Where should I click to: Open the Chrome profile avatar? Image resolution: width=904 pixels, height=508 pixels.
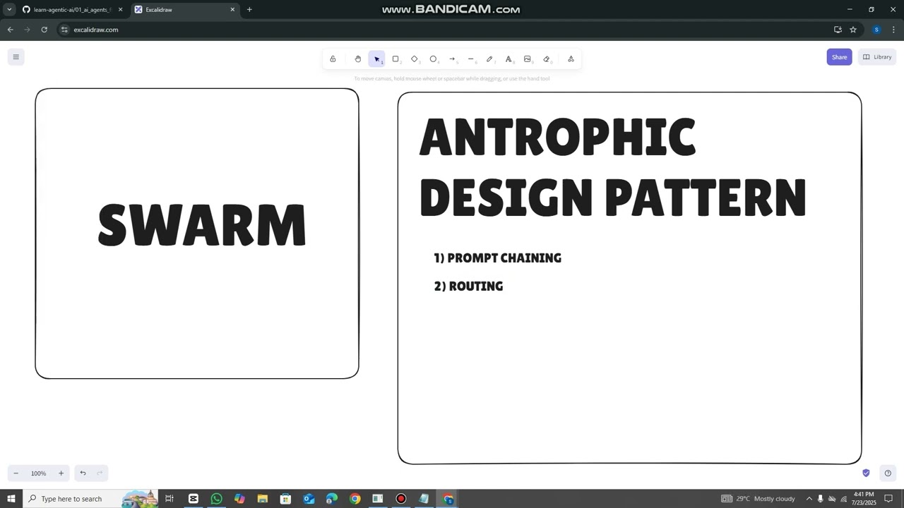pos(876,30)
